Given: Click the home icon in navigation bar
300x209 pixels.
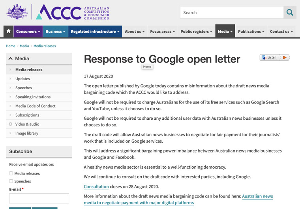Looking at the screenshot, I should click(8, 31).
